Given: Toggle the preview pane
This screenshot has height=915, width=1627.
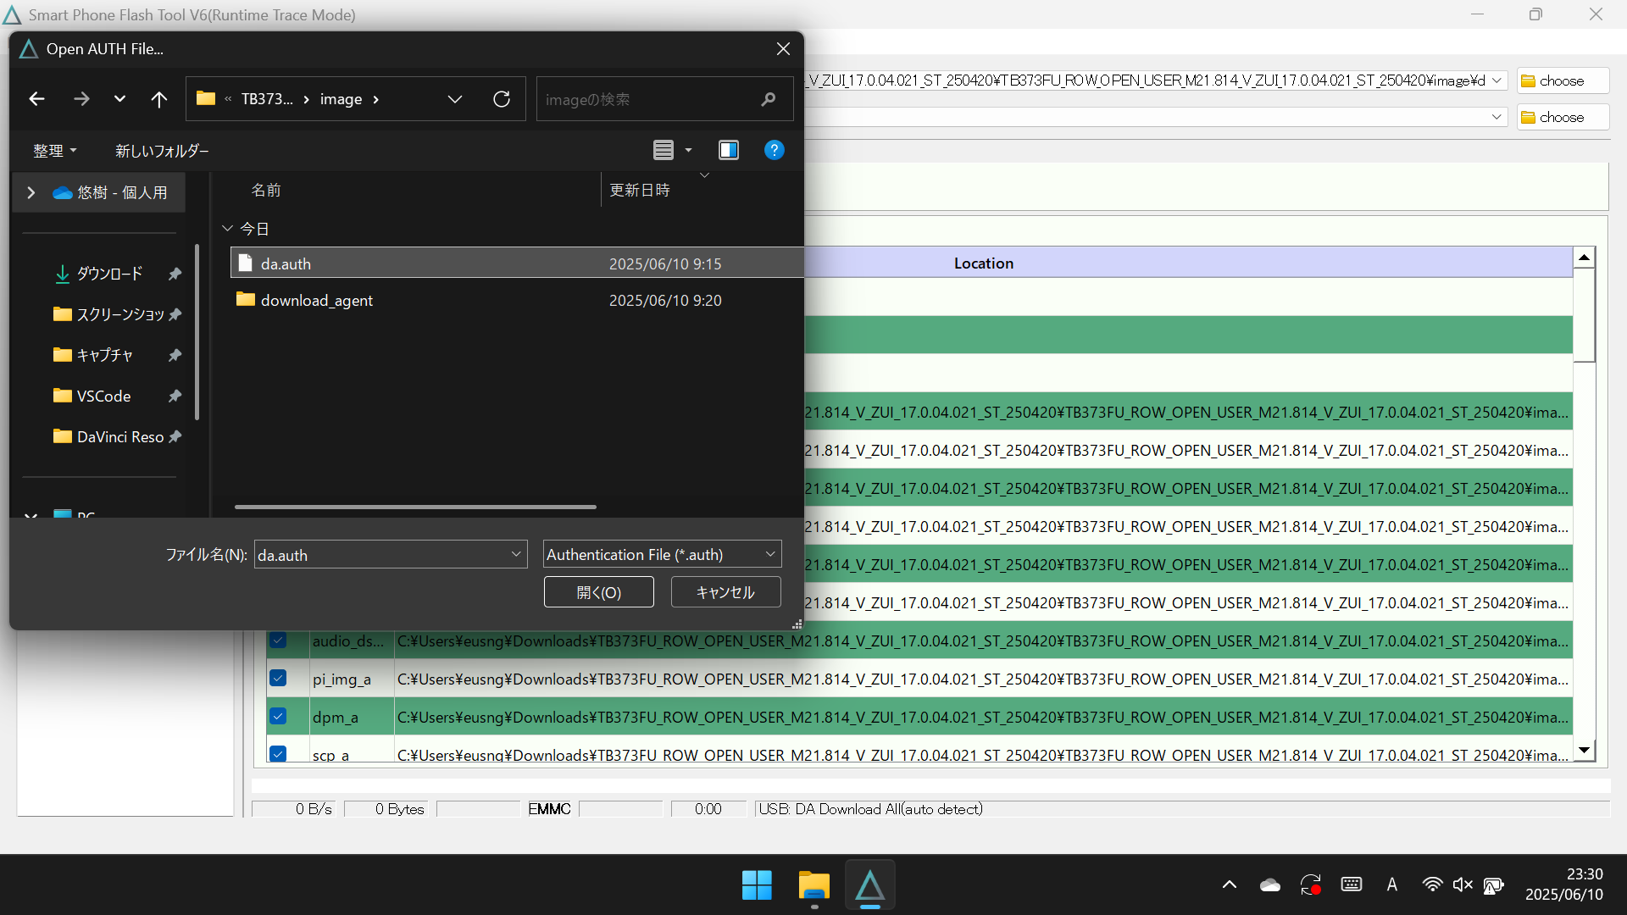Looking at the screenshot, I should (x=729, y=150).
